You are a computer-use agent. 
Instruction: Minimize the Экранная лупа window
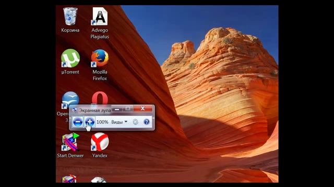pyautogui.click(x=117, y=109)
